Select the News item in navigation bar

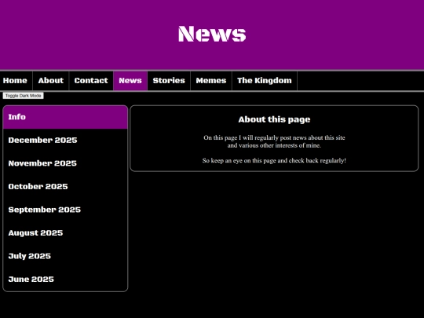pyautogui.click(x=130, y=81)
